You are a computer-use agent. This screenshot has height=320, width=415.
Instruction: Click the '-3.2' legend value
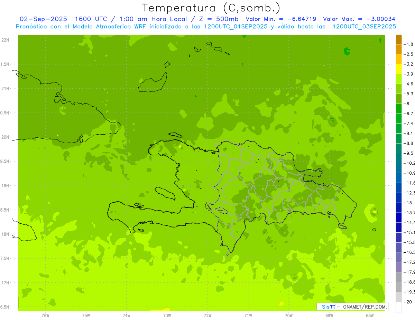point(408,64)
